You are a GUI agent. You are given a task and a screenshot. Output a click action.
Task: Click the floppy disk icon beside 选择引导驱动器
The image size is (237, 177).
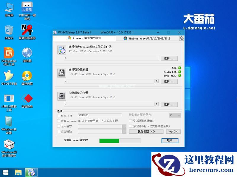click(62, 72)
